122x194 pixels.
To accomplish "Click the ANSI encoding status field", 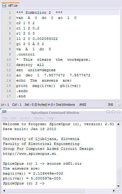I will pos(83,105).
